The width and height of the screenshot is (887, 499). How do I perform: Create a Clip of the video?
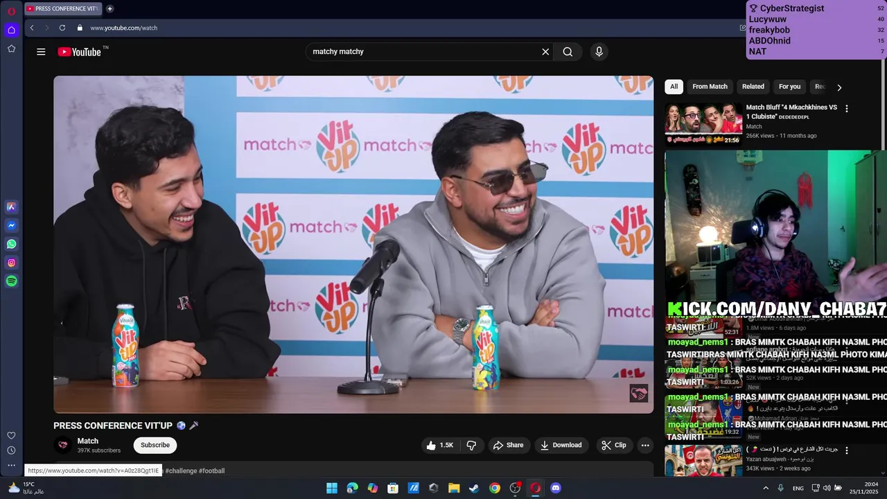pos(613,446)
